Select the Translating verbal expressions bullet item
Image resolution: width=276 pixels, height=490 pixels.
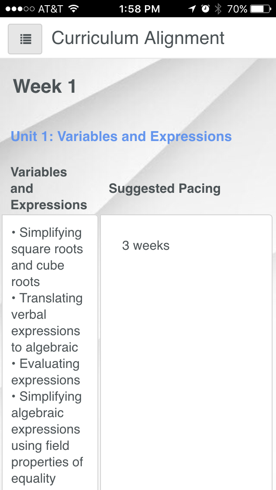point(47,323)
